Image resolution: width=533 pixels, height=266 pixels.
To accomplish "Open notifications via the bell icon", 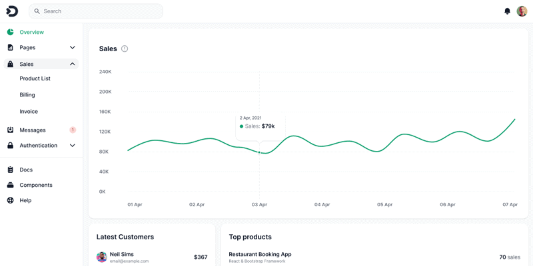I will (x=507, y=11).
